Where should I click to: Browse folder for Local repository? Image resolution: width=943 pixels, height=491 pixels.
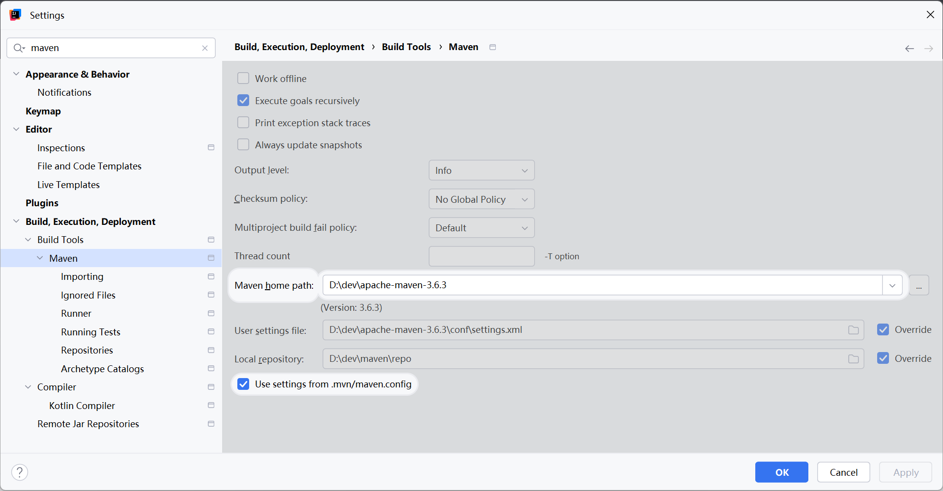point(854,359)
